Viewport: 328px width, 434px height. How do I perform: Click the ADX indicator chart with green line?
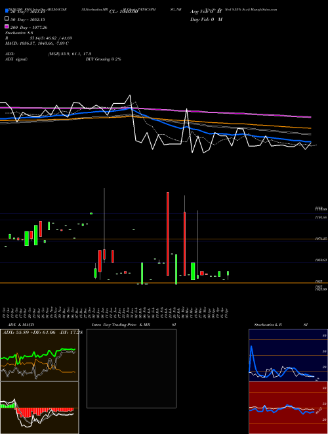point(39,355)
